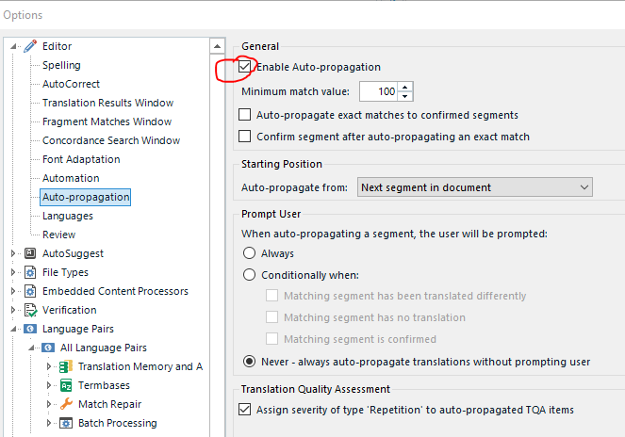Tick Matching segment is confirmed checkbox

pyautogui.click(x=271, y=339)
